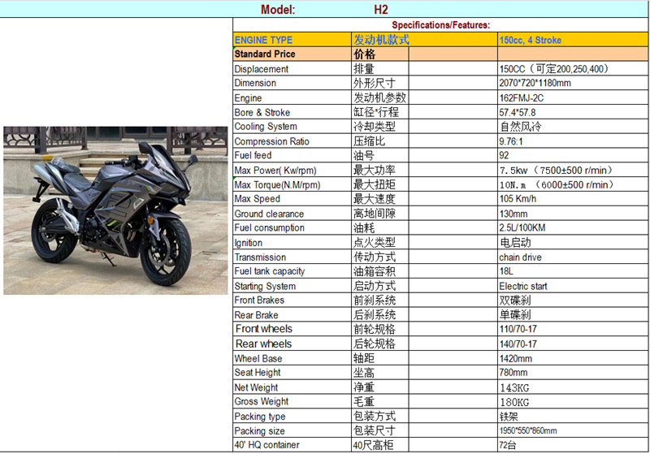Image resolution: width=650 pixels, height=454 pixels.
Task: Click the 'Rear wheels' label
Action: coord(263,344)
